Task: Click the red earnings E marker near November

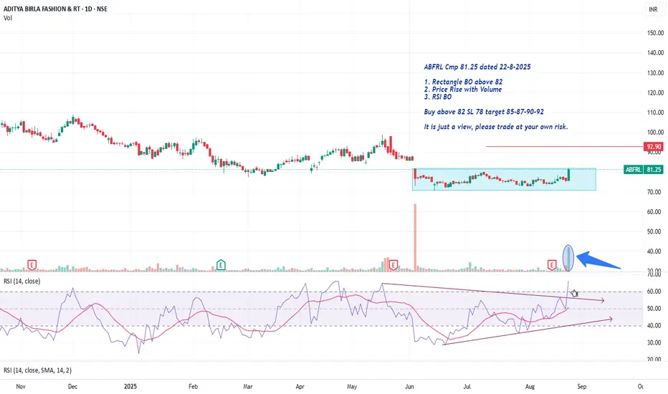Action: [32, 265]
